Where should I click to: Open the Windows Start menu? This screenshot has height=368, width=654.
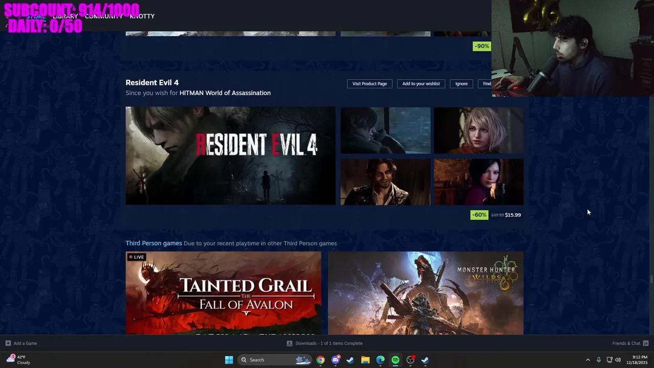click(x=229, y=360)
